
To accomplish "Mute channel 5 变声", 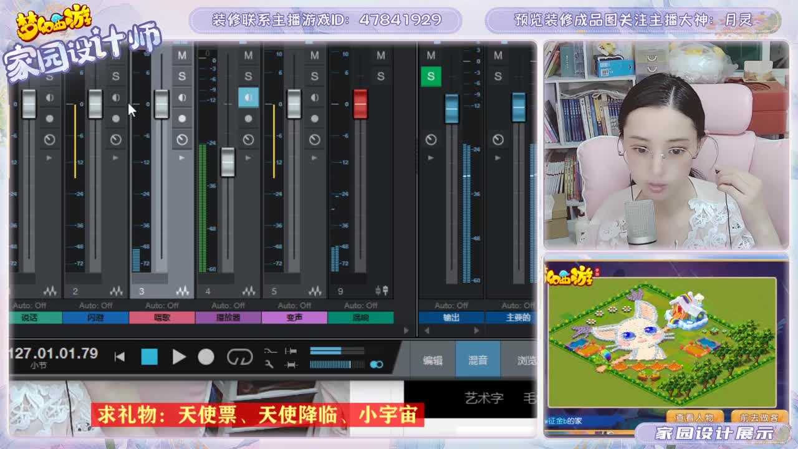I will (x=314, y=55).
